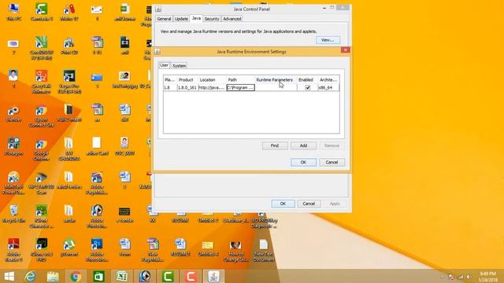Open File Explorer from the taskbar
Image resolution: width=504 pixels, height=283 pixels.
(x=53, y=276)
